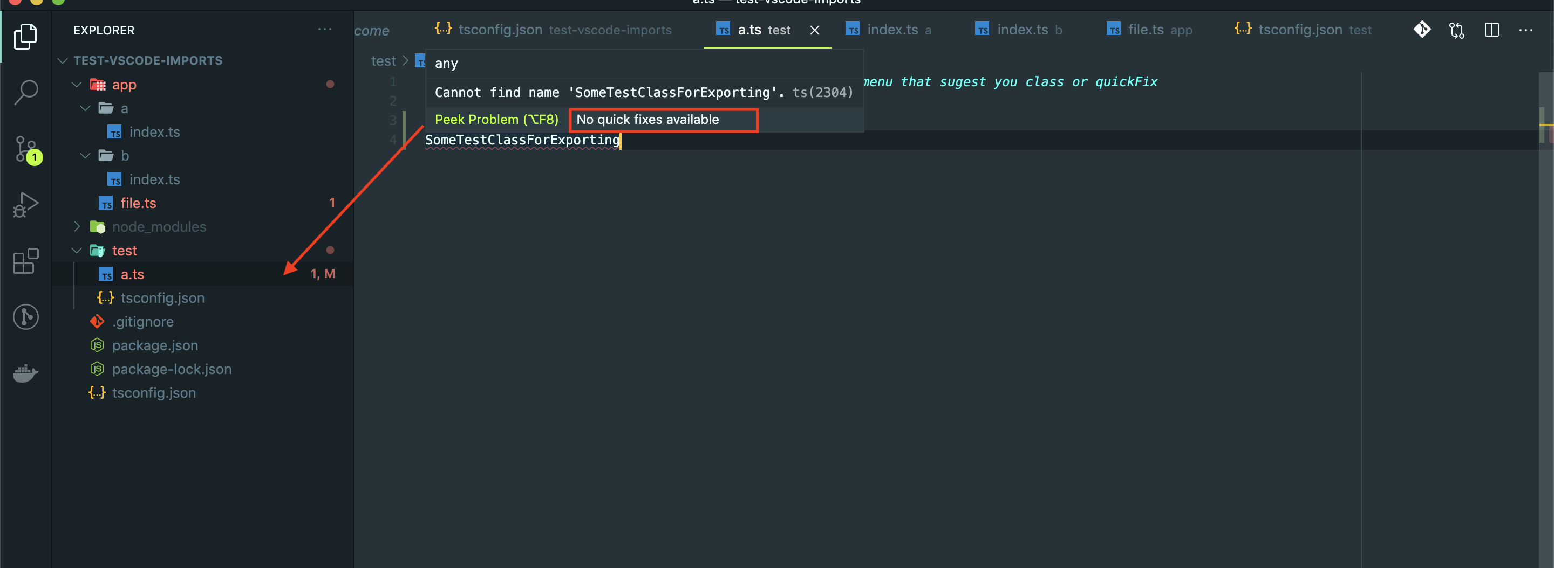Click the split editor icon in editor toolbar
Image resolution: width=1554 pixels, height=568 pixels.
(x=1492, y=30)
